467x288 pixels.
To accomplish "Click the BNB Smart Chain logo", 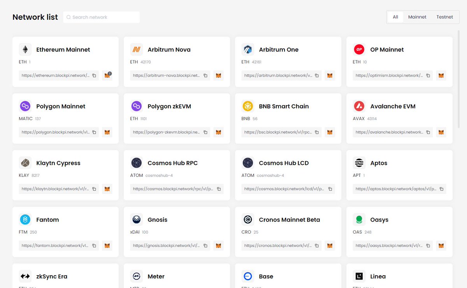I will (x=248, y=106).
